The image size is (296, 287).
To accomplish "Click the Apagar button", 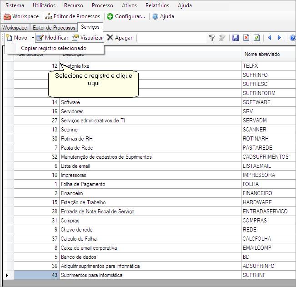I will [120, 38].
